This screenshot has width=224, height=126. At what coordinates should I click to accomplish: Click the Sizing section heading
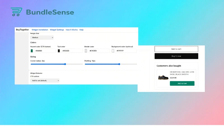[x=33, y=57]
